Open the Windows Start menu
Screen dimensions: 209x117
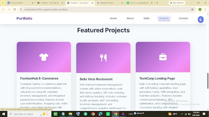pyautogui.click(x=4, y=114)
